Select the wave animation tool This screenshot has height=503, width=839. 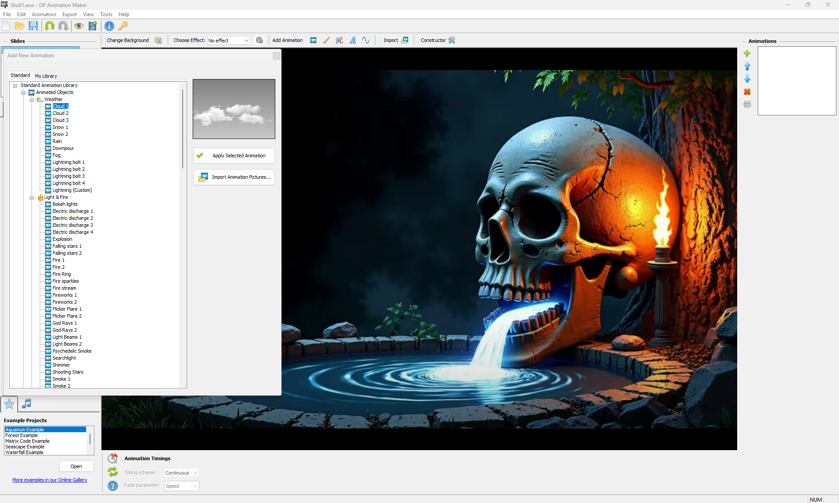point(366,40)
